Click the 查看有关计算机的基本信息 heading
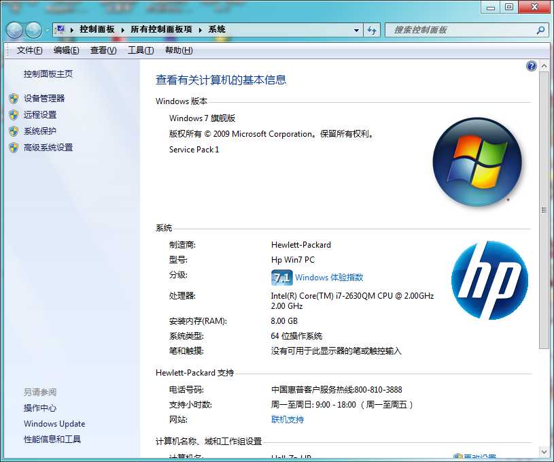554x462 pixels. click(x=221, y=80)
